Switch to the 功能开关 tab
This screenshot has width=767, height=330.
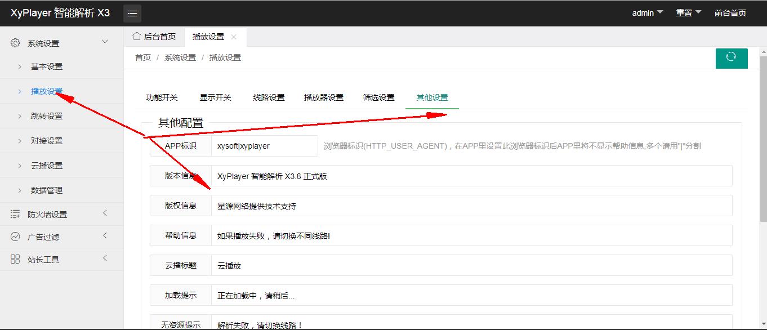point(162,97)
